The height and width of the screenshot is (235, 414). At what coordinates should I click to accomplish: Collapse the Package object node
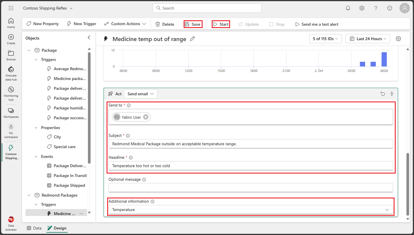coord(29,50)
